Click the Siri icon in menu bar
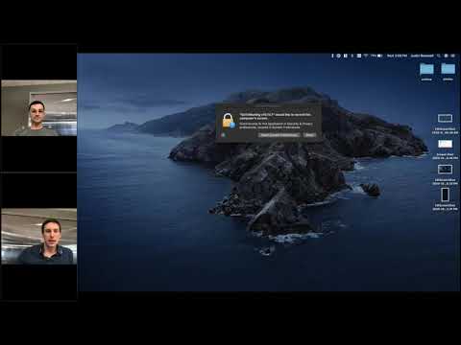The height and width of the screenshot is (345, 461). click(446, 56)
